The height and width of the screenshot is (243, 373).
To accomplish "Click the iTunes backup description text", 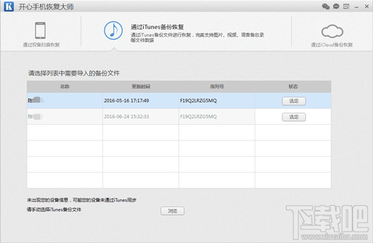I will (197, 37).
